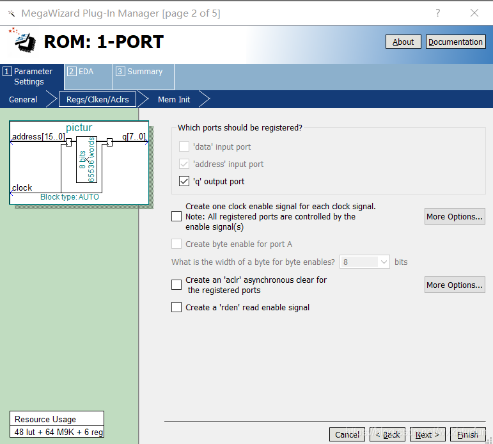The width and height of the screenshot is (493, 444).
Task: Toggle the 'address' input port checkbox
Action: click(184, 164)
